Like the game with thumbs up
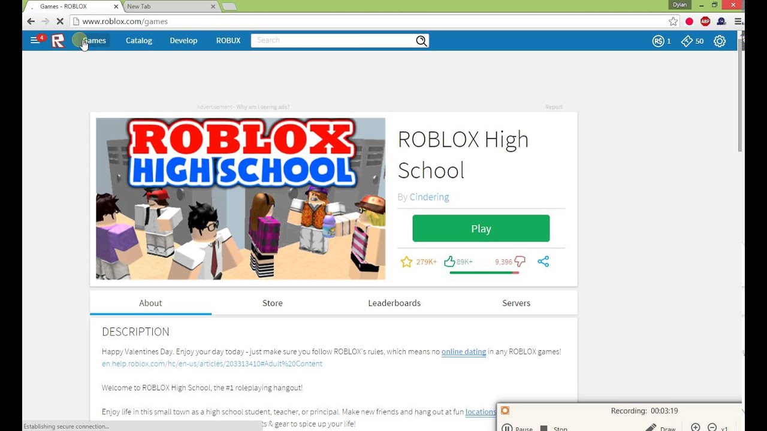The image size is (767, 431). click(449, 262)
